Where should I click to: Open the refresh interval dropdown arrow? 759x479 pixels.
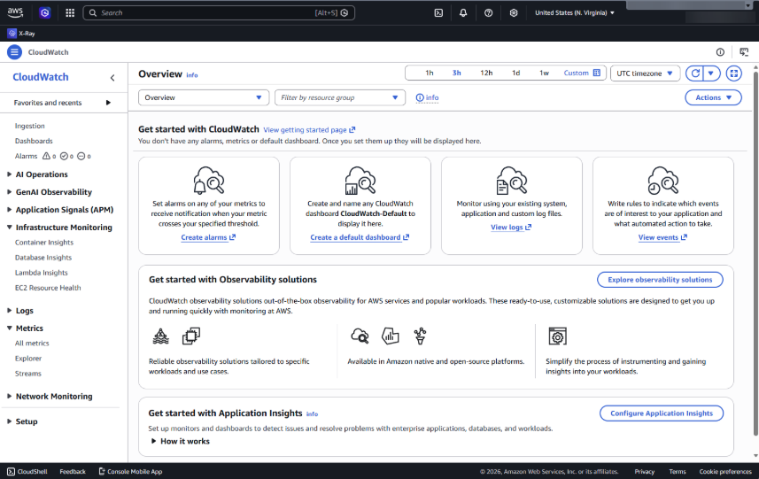711,73
